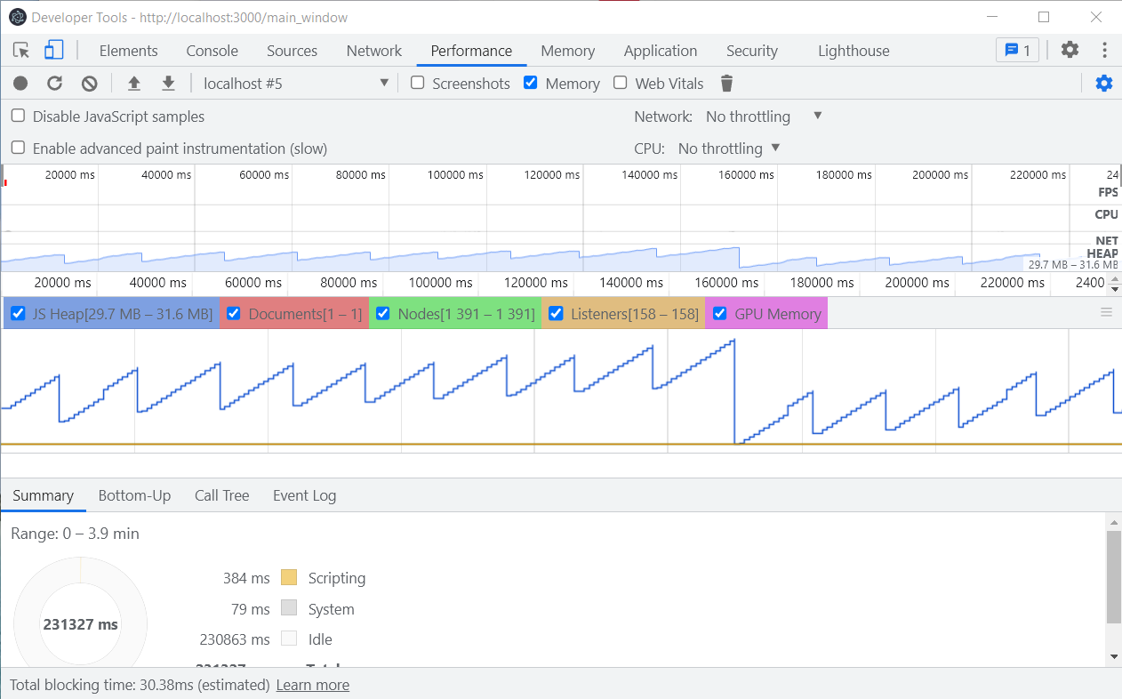
Task: Load a saved profile via the upload icon
Action: click(133, 83)
